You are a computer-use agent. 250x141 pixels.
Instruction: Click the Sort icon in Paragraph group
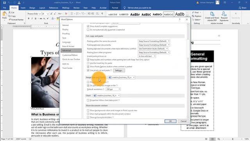(x=97, y=14)
